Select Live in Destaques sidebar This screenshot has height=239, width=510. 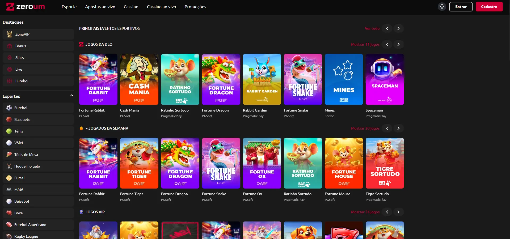[38, 69]
